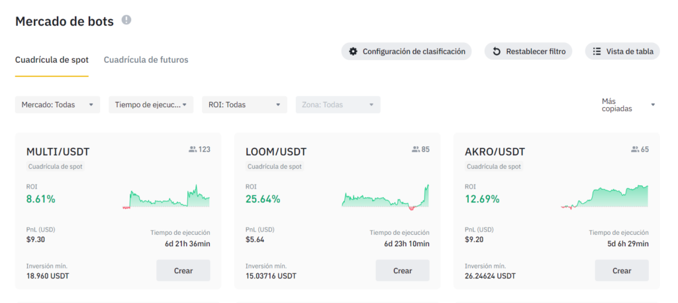Switch to Cuadrícula de futuros tab
This screenshot has width=678, height=303.
(146, 60)
